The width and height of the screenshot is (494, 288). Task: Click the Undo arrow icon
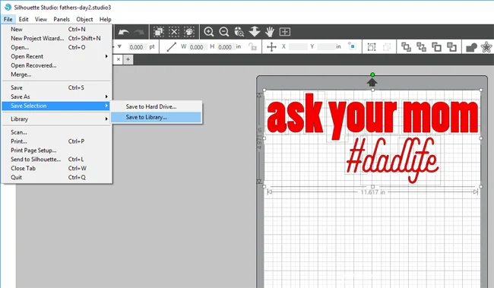pyautogui.click(x=123, y=32)
